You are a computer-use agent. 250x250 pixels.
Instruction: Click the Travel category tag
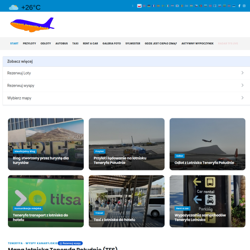pyautogui.click(x=99, y=213)
